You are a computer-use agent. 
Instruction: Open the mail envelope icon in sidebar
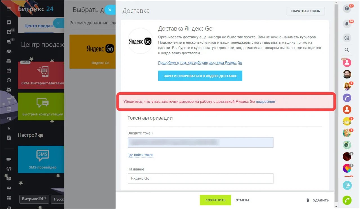click(x=9, y=188)
